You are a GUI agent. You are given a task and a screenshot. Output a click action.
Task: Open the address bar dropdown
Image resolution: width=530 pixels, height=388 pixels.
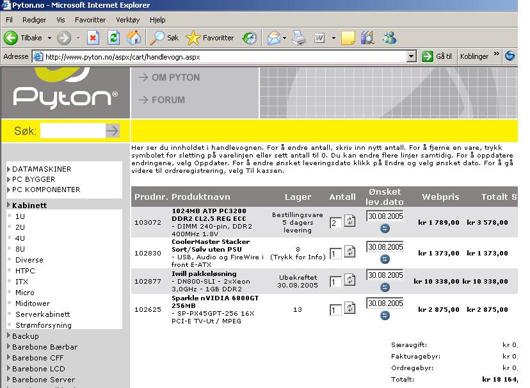411,56
